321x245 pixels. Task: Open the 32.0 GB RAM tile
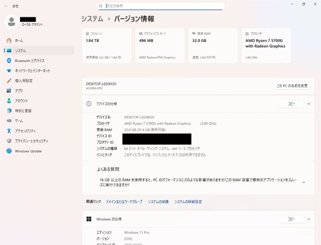(x=213, y=46)
